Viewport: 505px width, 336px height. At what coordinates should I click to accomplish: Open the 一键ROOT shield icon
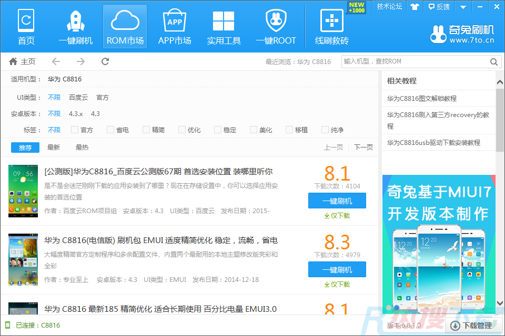click(x=276, y=27)
